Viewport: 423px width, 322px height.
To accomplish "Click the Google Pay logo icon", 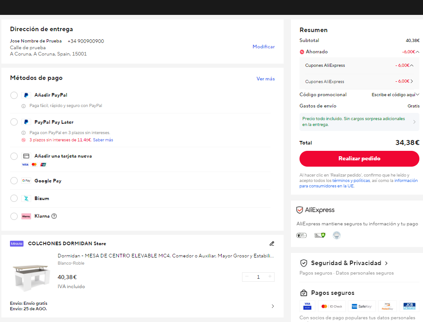I will pos(26,181).
